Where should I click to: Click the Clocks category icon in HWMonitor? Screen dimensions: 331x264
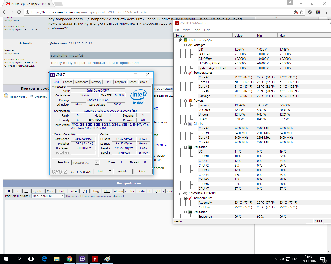[190, 124]
